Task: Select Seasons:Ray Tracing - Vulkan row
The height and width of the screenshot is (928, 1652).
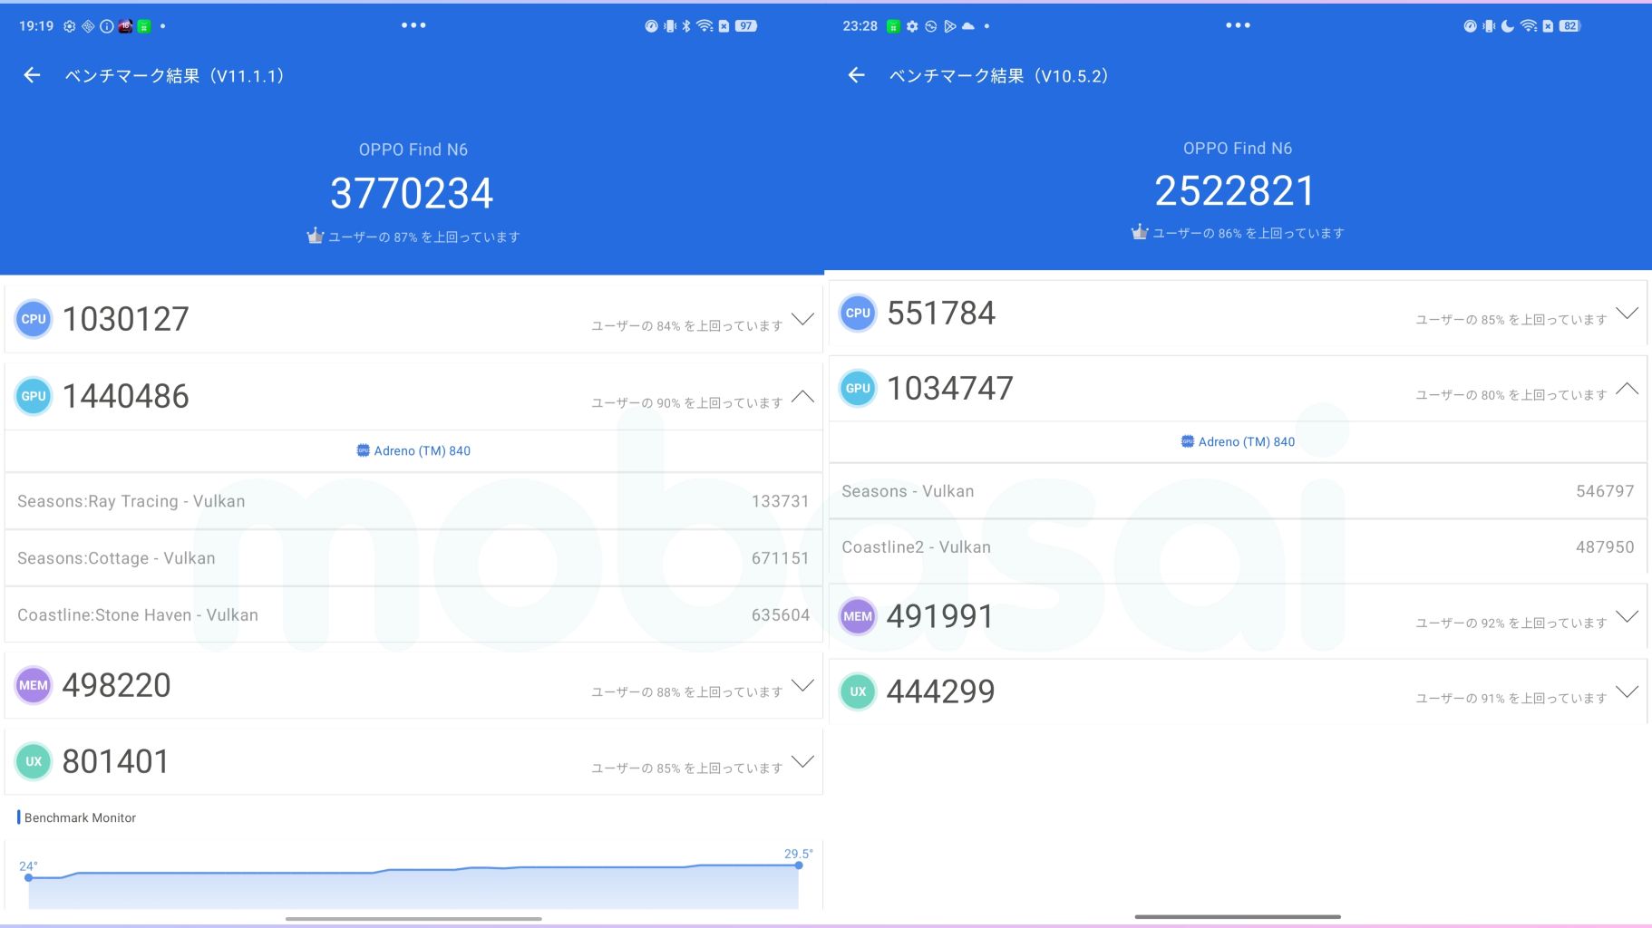Action: (x=413, y=501)
